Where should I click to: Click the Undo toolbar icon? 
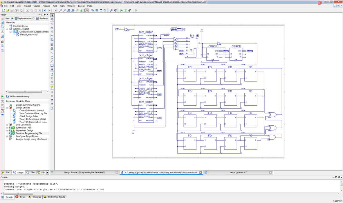45,10
